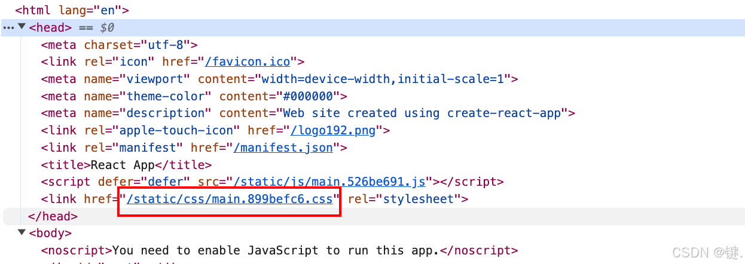This screenshot has width=745, height=264.
Task: Open the /favicon.ico link
Action: tap(248, 62)
